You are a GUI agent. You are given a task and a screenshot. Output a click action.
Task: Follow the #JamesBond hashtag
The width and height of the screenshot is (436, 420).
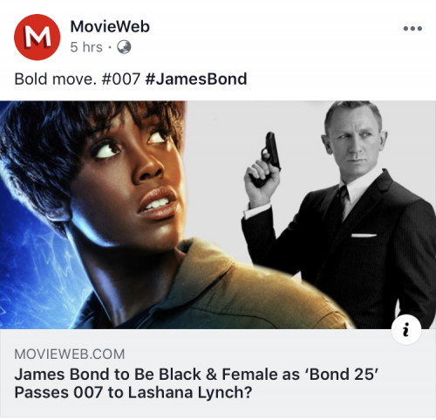point(196,79)
